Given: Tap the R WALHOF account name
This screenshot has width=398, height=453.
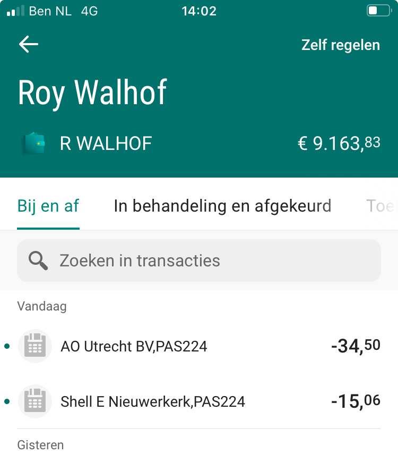Looking at the screenshot, I should 106,143.
